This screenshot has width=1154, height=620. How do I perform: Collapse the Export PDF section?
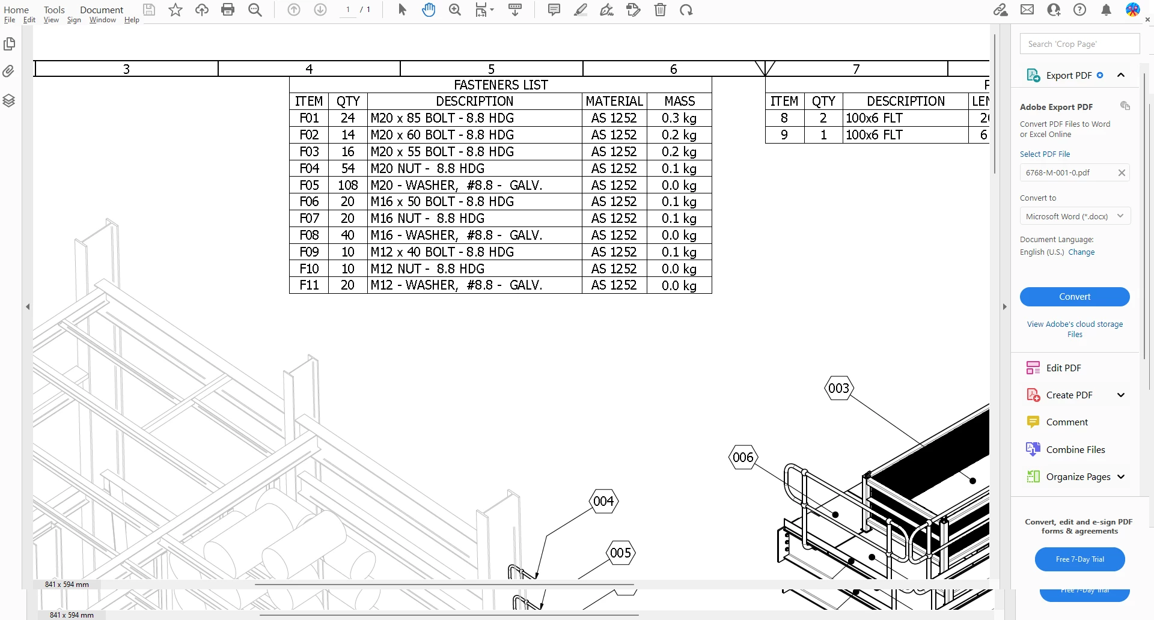(x=1121, y=75)
